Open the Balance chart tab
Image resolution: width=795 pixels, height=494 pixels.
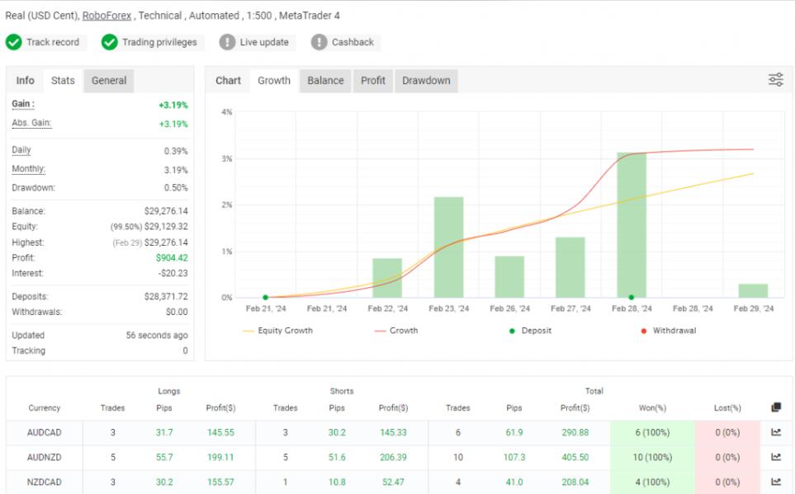click(325, 81)
